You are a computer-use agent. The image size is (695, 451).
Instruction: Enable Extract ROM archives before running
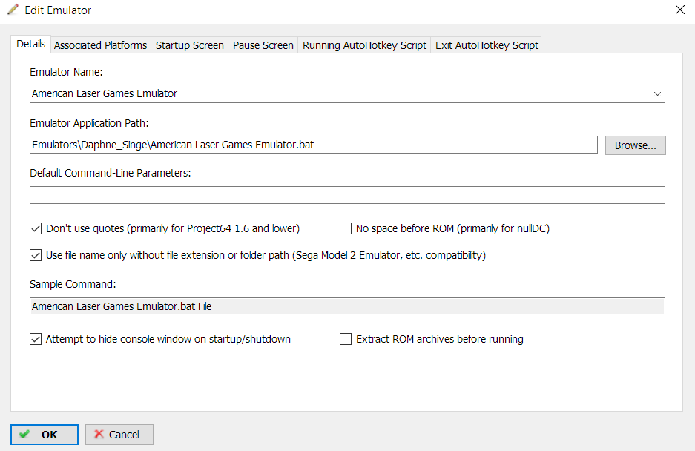346,339
